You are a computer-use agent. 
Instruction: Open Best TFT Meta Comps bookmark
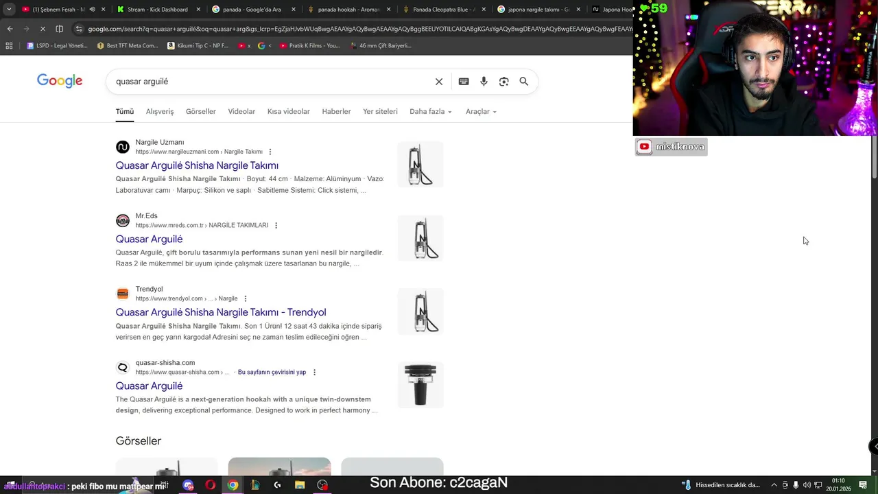pyautogui.click(x=128, y=46)
